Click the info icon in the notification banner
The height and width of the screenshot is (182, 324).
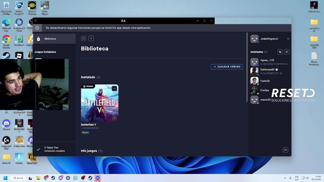pos(37,28)
